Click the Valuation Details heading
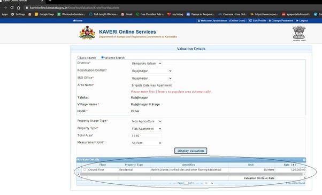Image resolution: width=322 pixels, height=195 pixels. pos(191,49)
